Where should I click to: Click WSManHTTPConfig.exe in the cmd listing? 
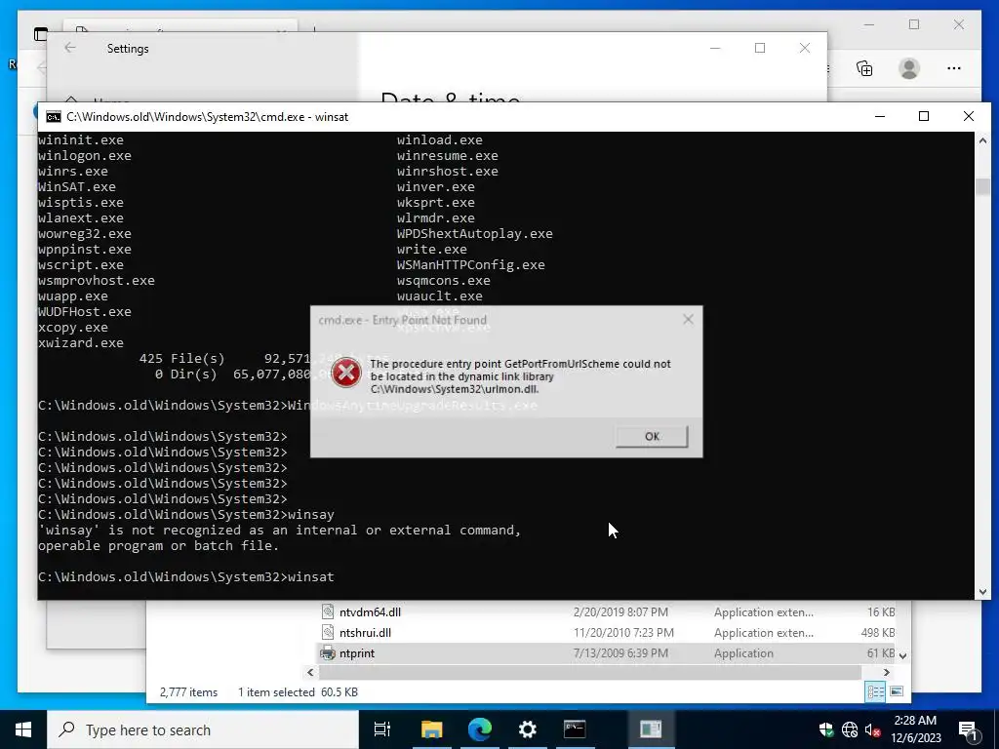coord(471,265)
